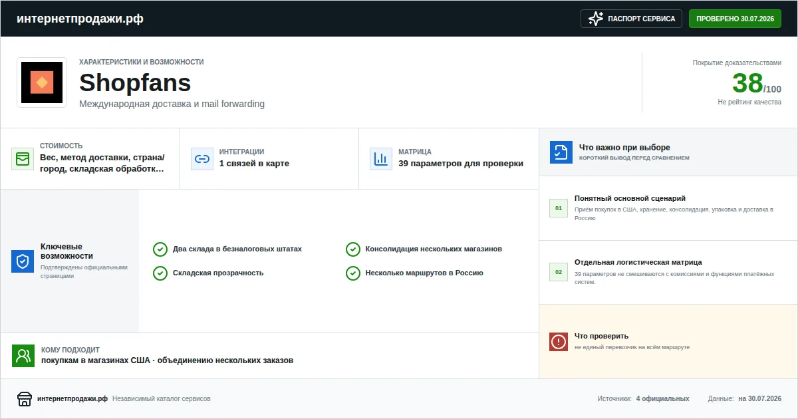Click the Проверено 30.07.2026 badge

735,19
